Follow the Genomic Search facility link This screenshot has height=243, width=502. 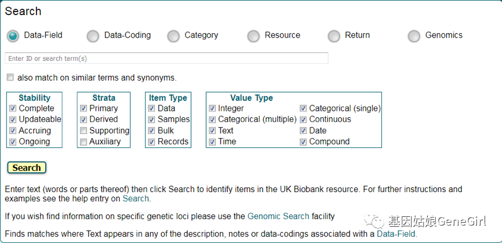click(278, 216)
